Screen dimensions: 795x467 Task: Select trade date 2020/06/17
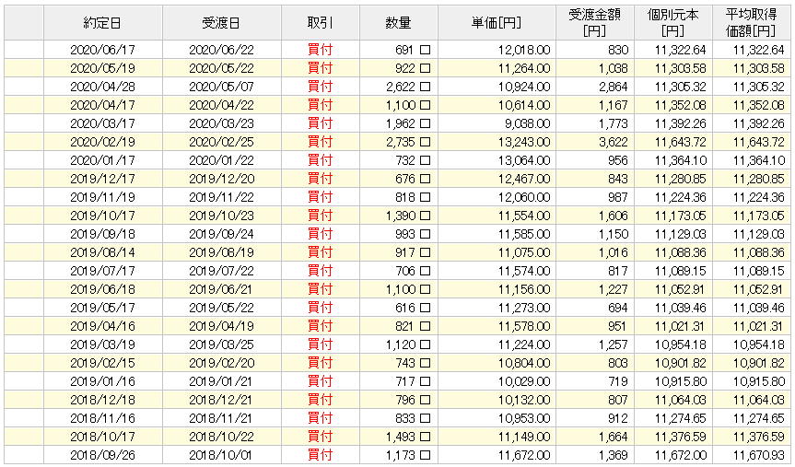tap(103, 50)
